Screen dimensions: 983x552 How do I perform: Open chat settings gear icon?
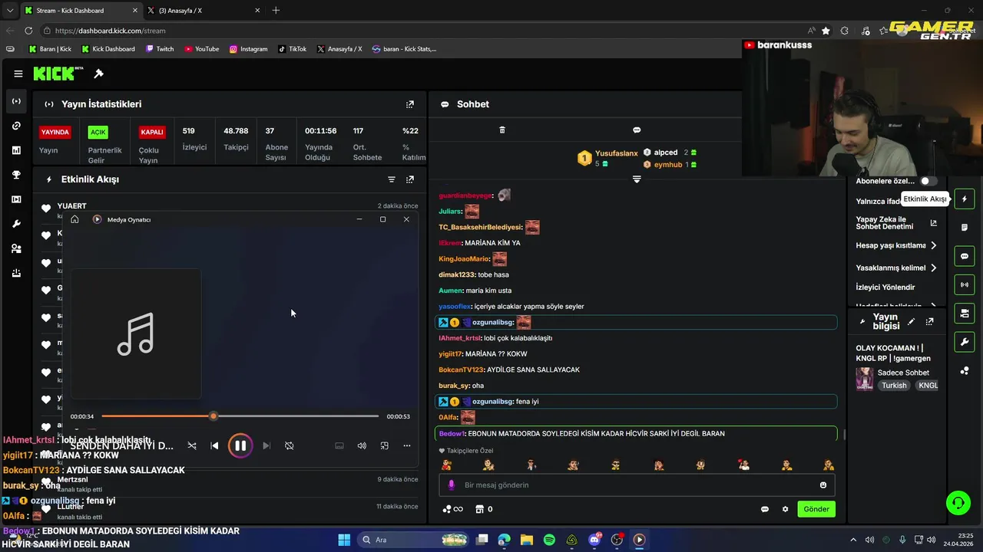[785, 509]
